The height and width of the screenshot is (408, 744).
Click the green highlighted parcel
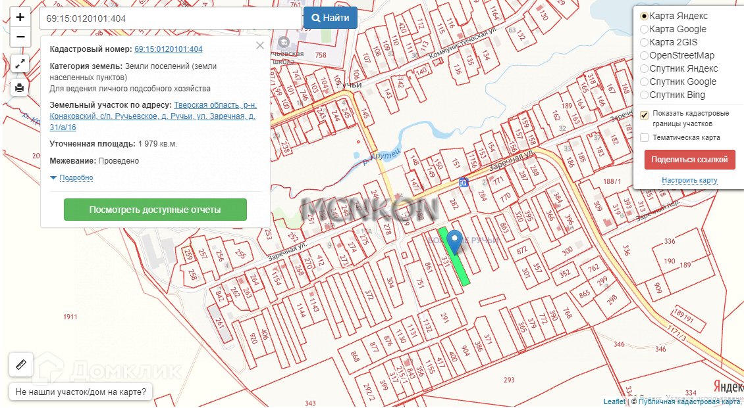pos(458,267)
